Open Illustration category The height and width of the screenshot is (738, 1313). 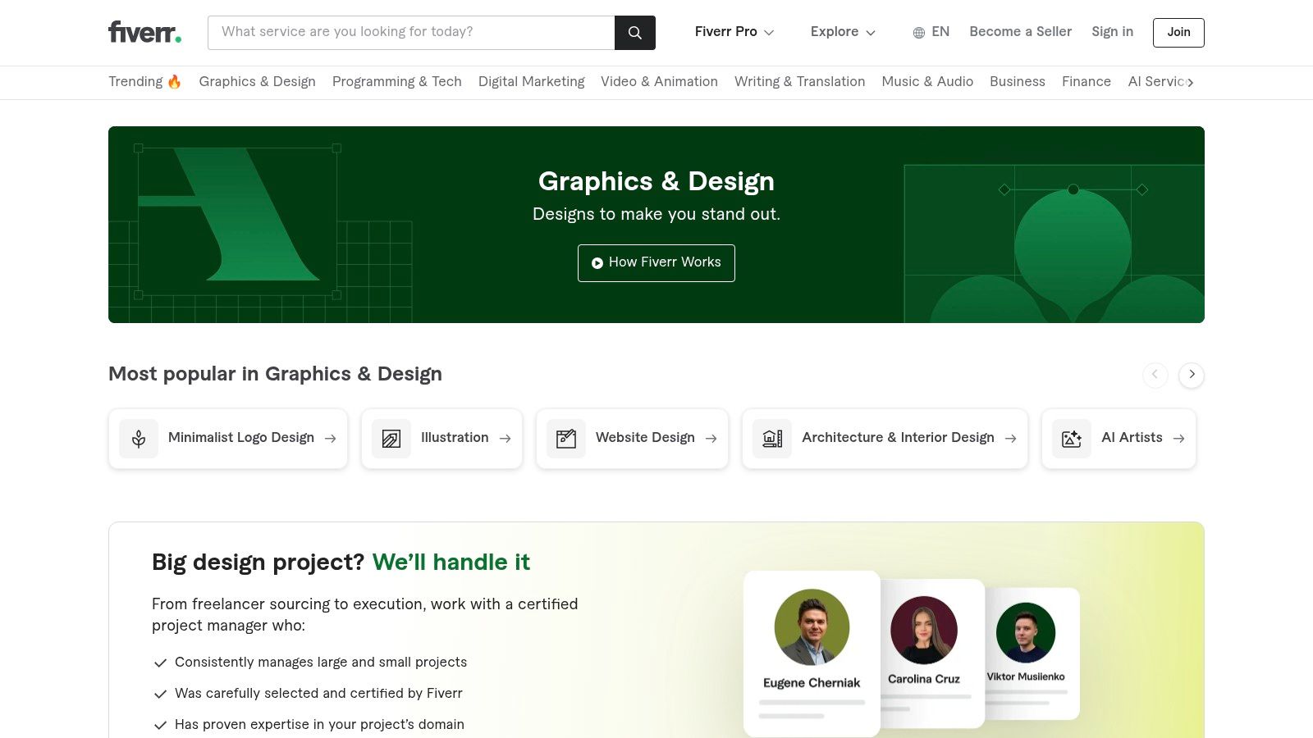point(441,439)
